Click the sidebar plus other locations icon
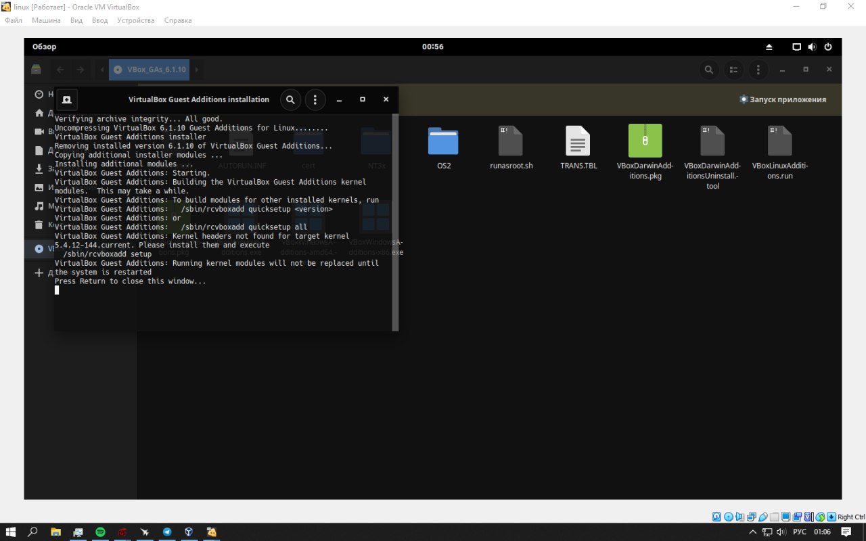This screenshot has width=866, height=541. (x=39, y=273)
